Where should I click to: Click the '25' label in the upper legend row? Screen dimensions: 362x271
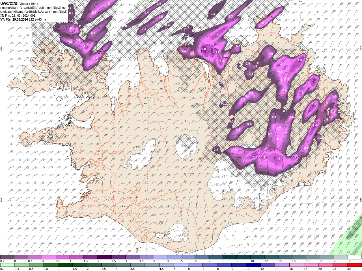(335, 261)
